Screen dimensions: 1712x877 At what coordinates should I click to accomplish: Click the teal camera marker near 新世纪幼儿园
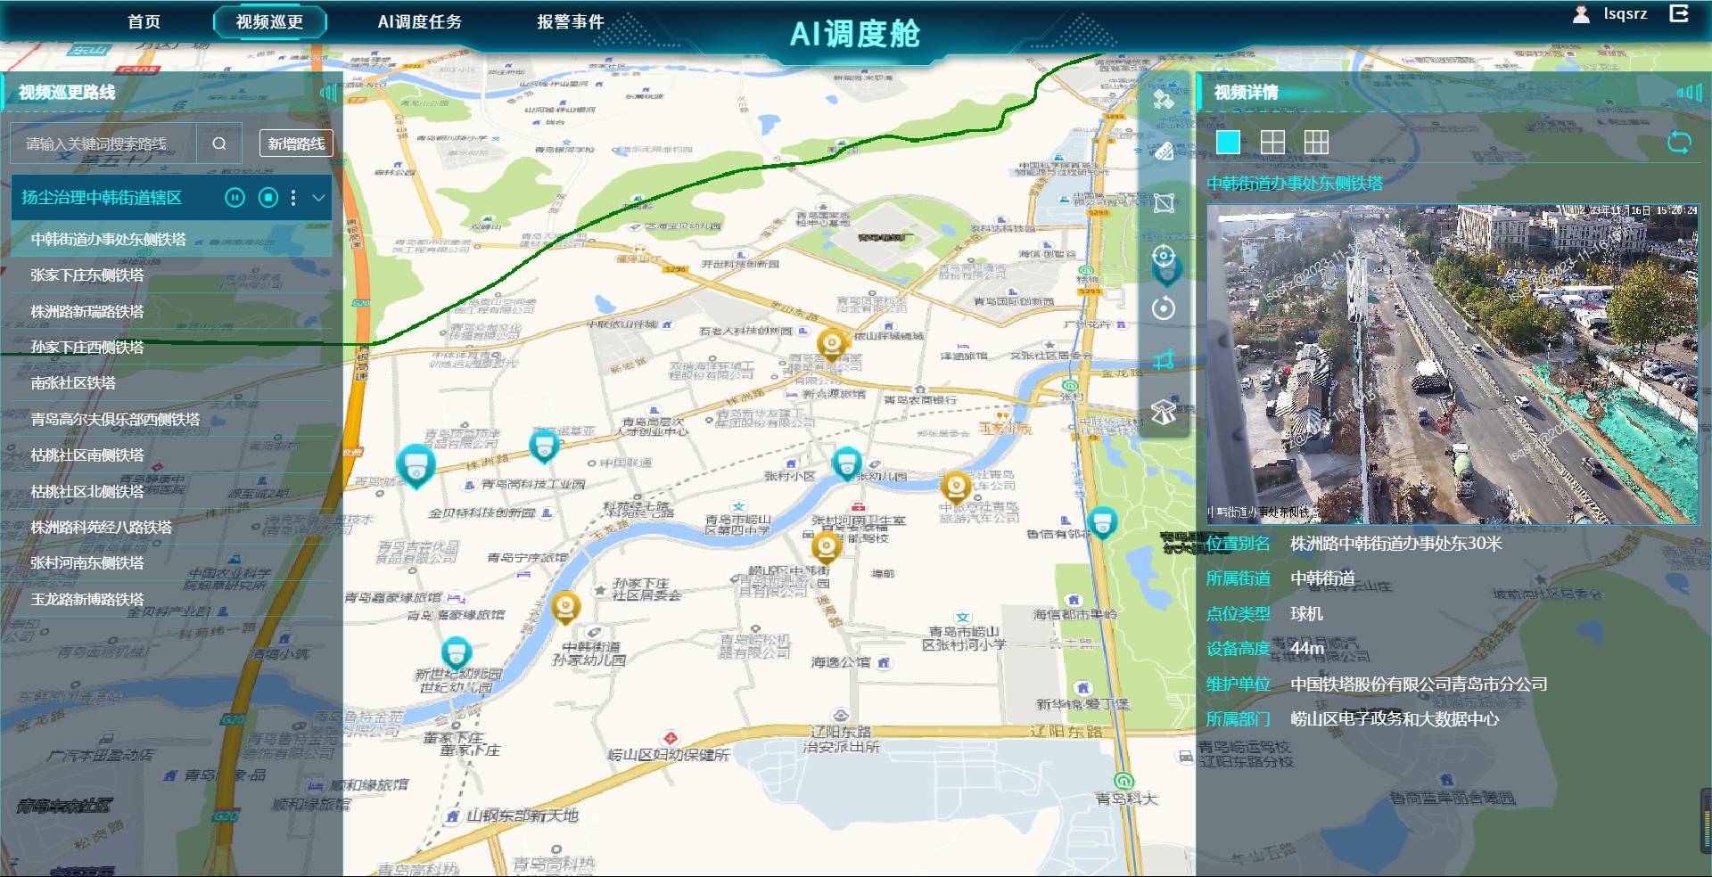[x=456, y=653]
